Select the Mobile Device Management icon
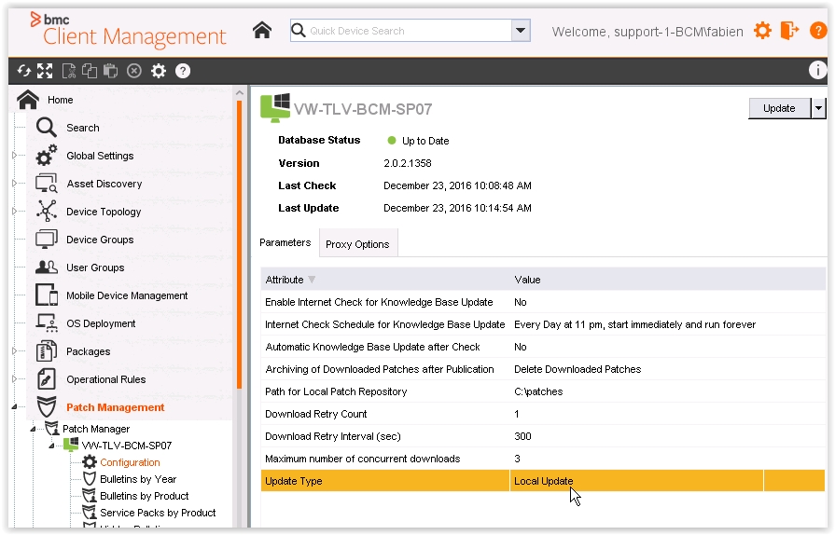835x535 pixels. point(47,295)
